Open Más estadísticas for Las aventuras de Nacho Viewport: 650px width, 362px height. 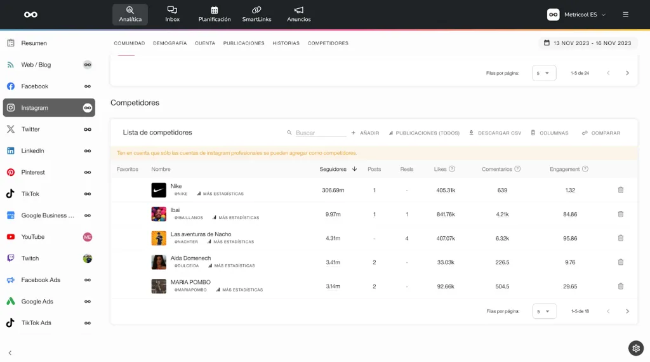tap(230, 242)
